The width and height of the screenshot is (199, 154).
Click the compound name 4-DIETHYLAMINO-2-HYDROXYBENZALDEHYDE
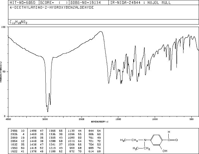(x=52, y=8)
